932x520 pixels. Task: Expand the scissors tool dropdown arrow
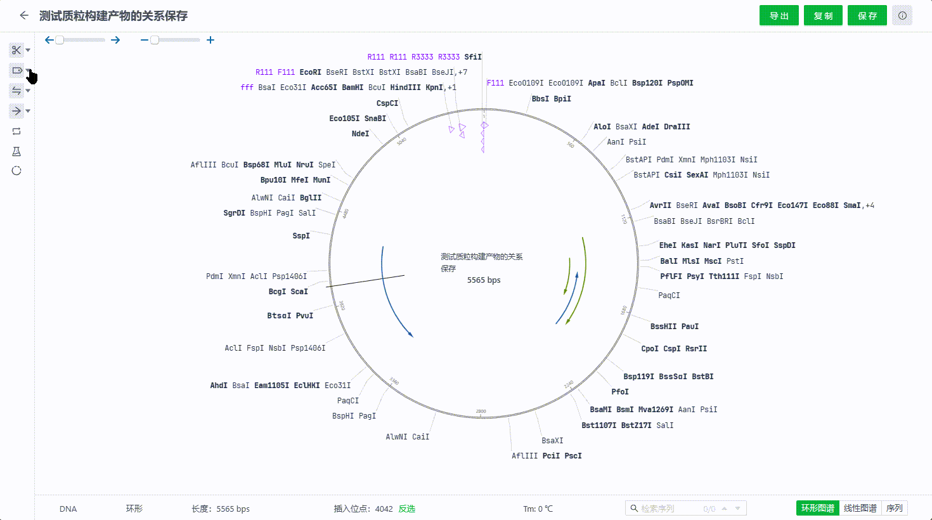click(x=28, y=50)
